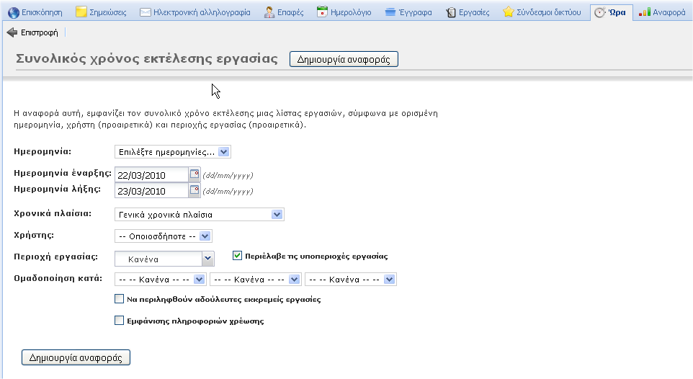
Task: Click the person icon for Επαφές
Action: pos(269,12)
